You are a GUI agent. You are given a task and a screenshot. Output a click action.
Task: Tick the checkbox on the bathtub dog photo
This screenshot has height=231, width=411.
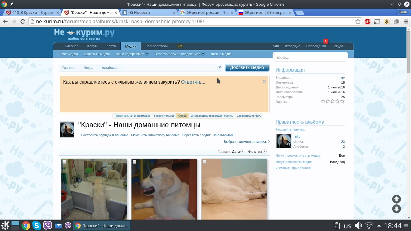click(x=64, y=162)
